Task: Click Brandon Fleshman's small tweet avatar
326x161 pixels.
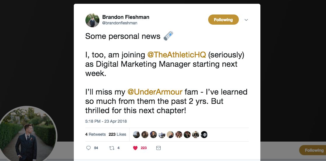Action: point(92,20)
